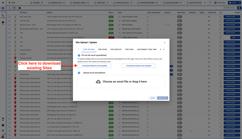The image size is (242, 139).
Task: Toggle Open Hours for SB Test Demo Client Site 35
Action: (x=180, y=135)
